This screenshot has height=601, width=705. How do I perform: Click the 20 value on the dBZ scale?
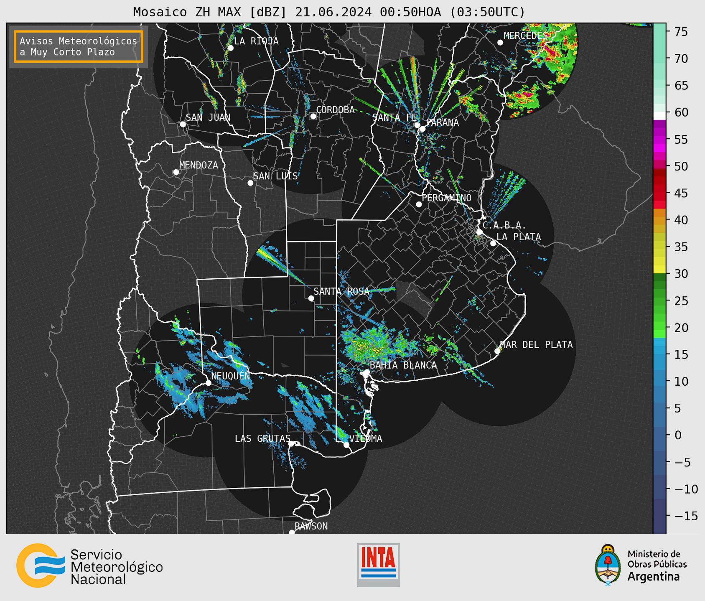[x=681, y=328]
